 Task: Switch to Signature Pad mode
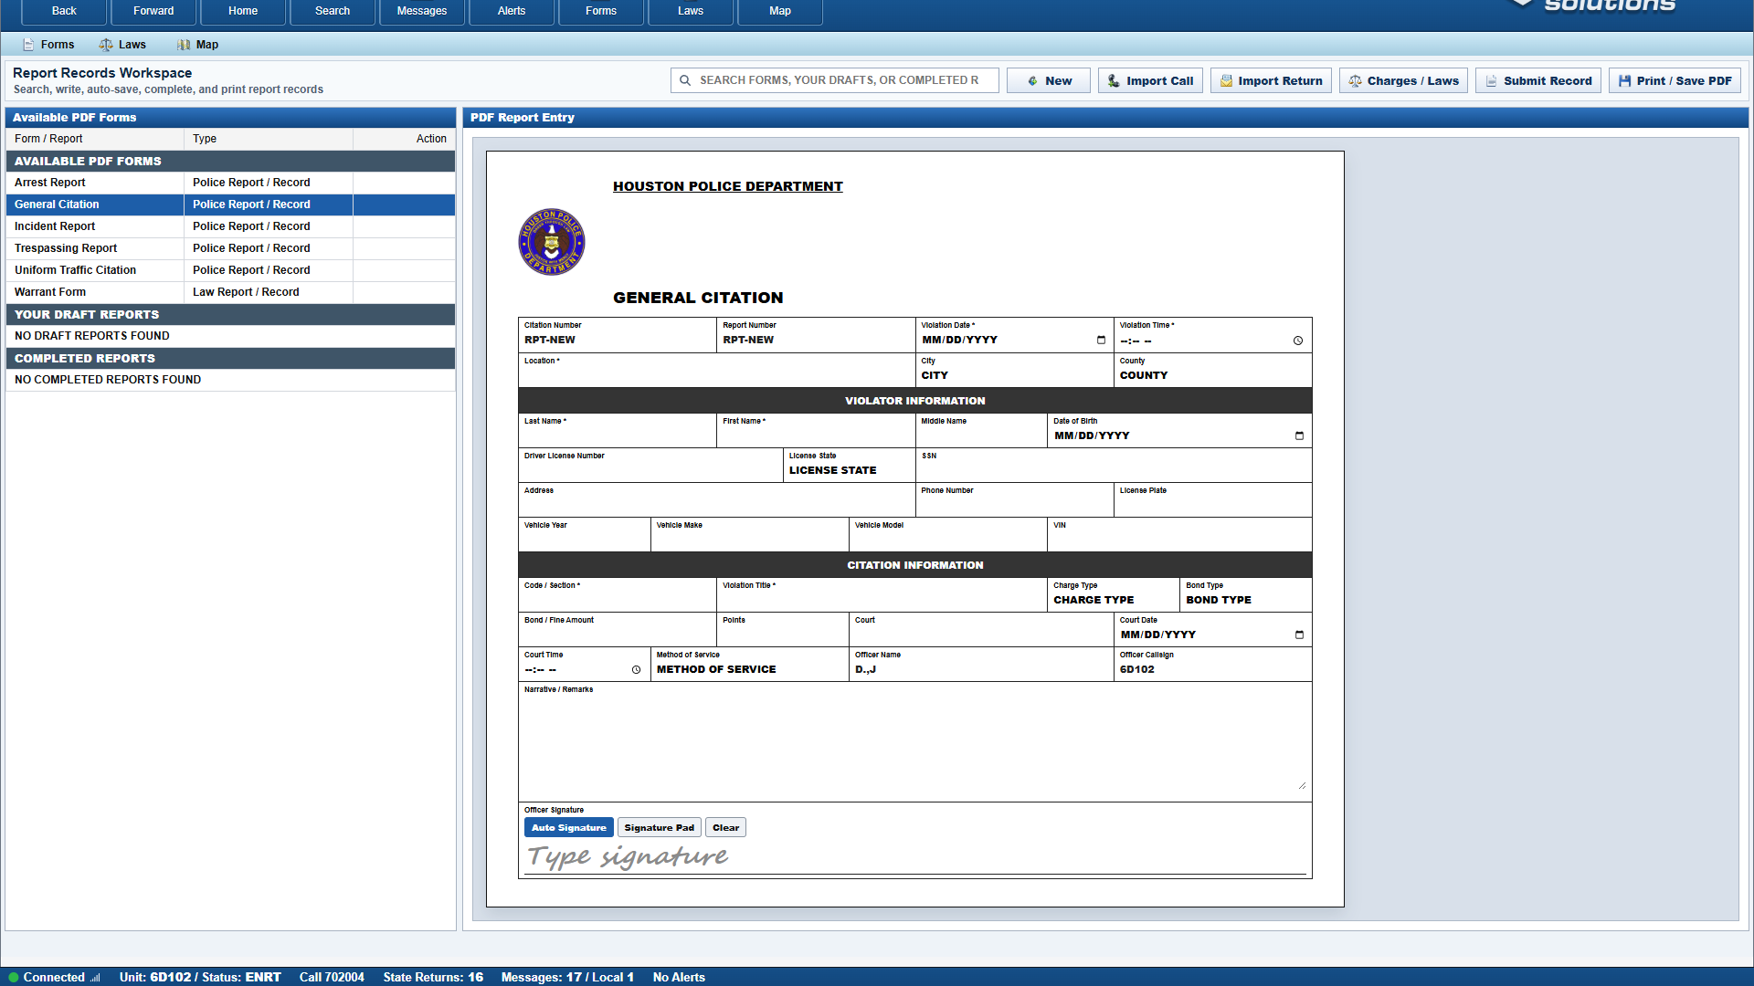point(659,827)
